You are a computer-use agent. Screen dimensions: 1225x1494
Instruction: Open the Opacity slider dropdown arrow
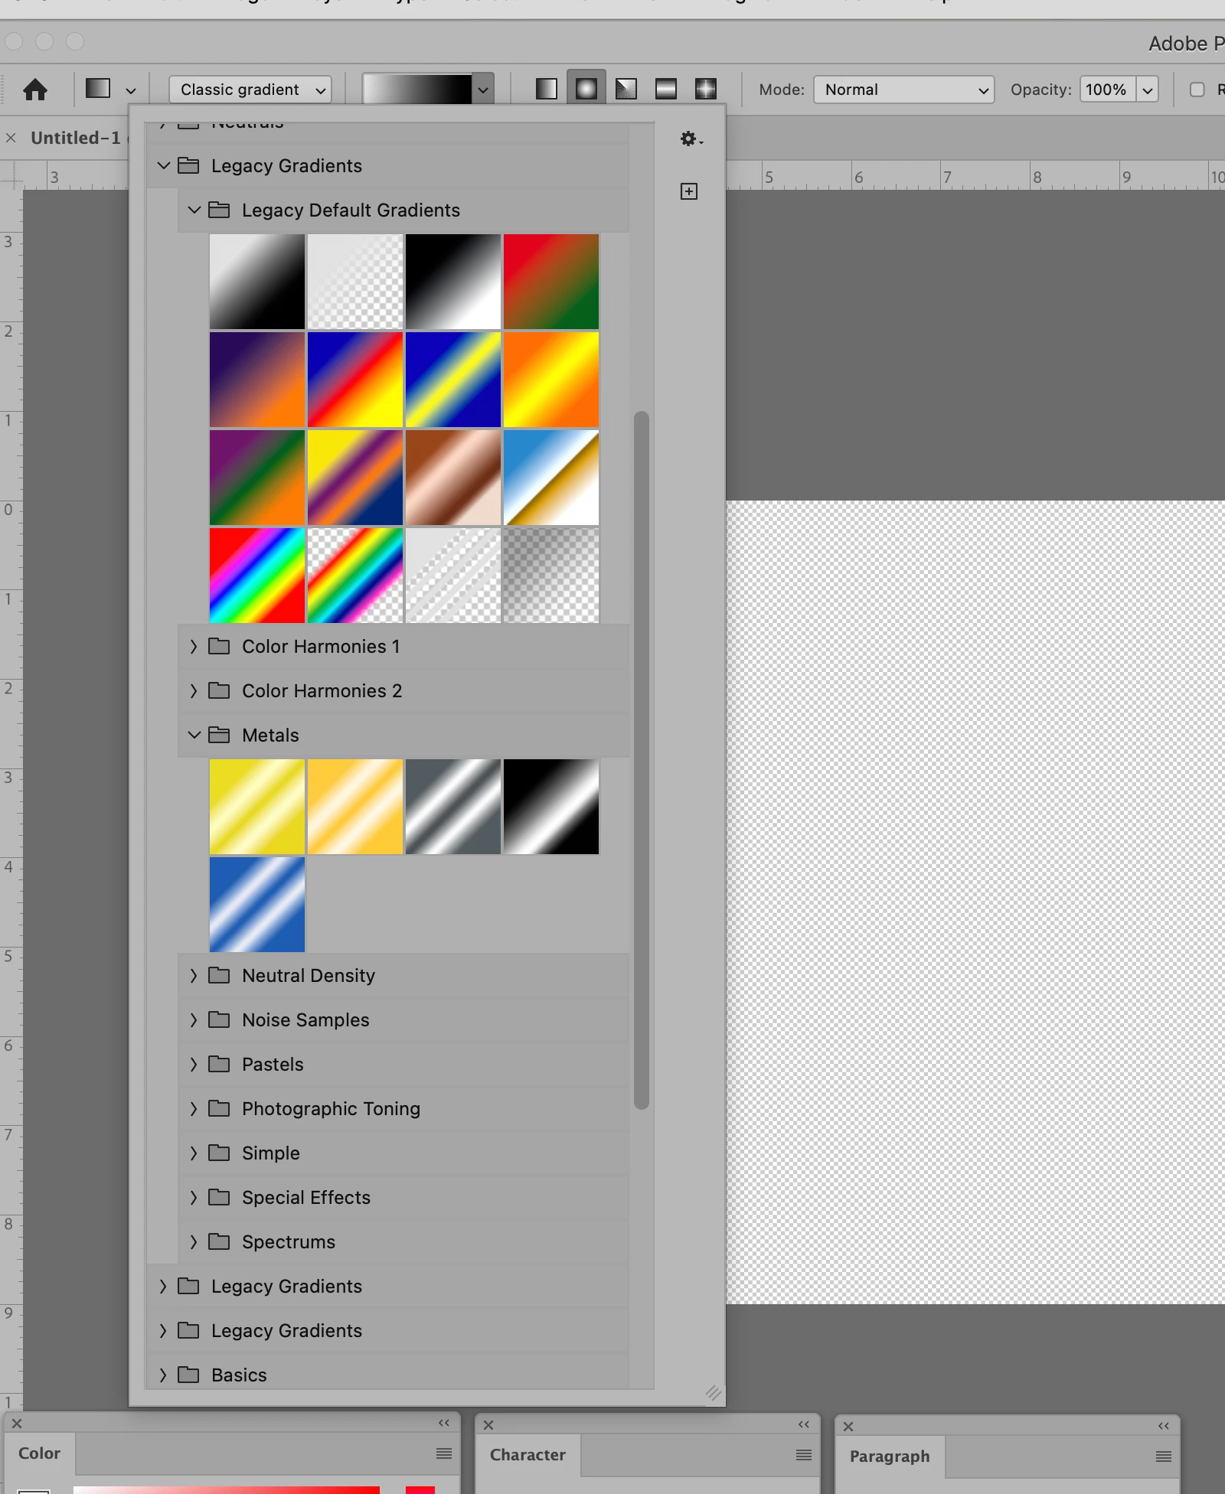(x=1148, y=90)
